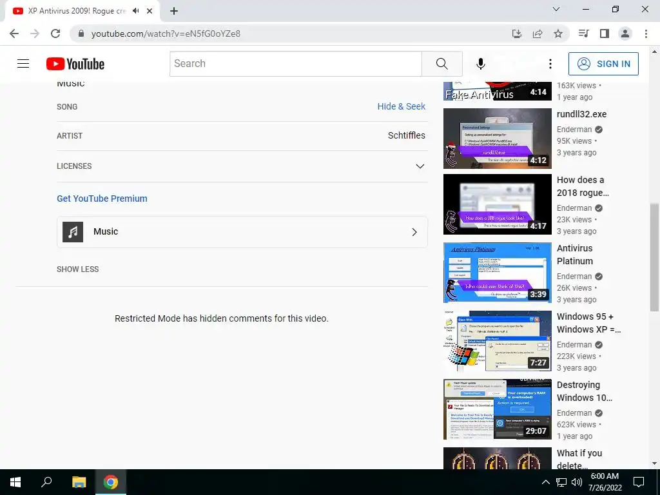The width and height of the screenshot is (660, 495).
Task: Open YouTube settings three-dot menu
Action: [550, 64]
